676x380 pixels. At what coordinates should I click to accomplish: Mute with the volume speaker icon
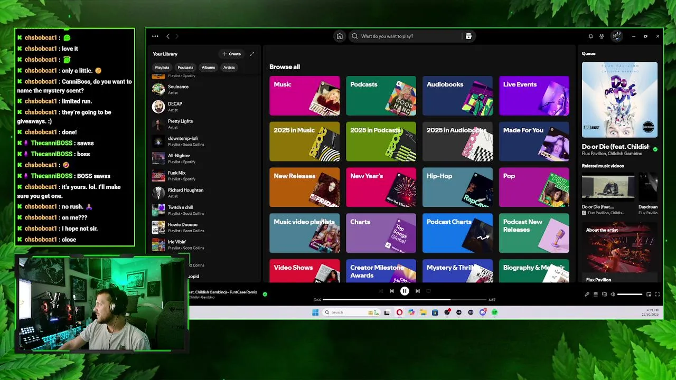pos(613,294)
